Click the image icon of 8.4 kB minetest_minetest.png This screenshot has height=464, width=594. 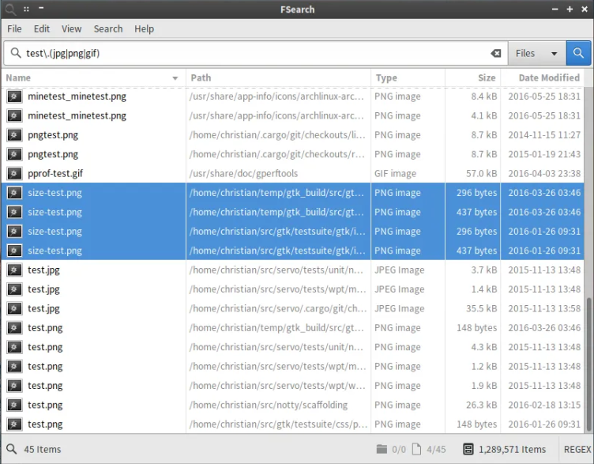click(14, 96)
